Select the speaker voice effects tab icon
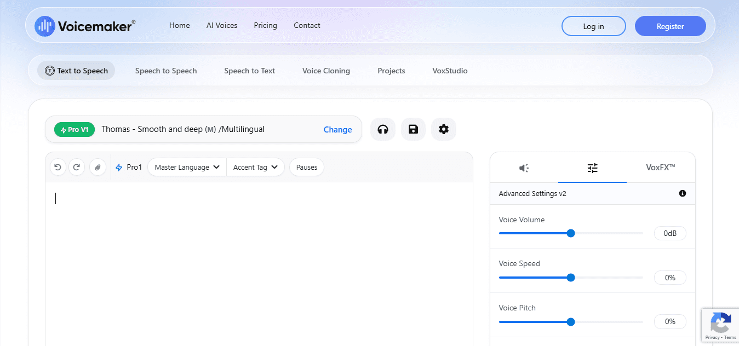The width and height of the screenshot is (739, 346). pos(524,168)
